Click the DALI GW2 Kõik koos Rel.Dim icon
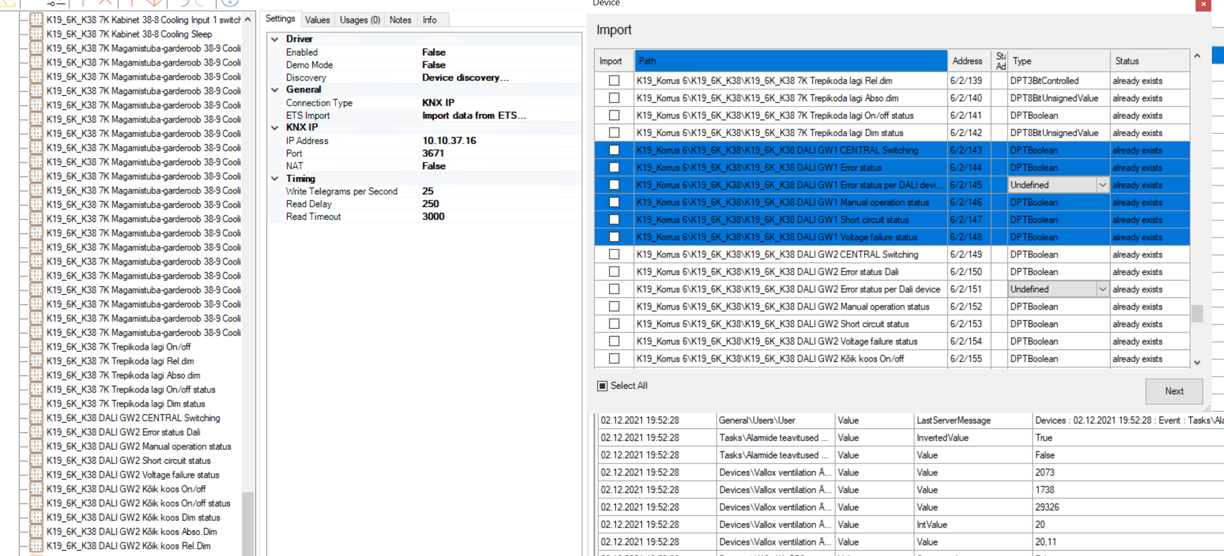 coord(36,546)
